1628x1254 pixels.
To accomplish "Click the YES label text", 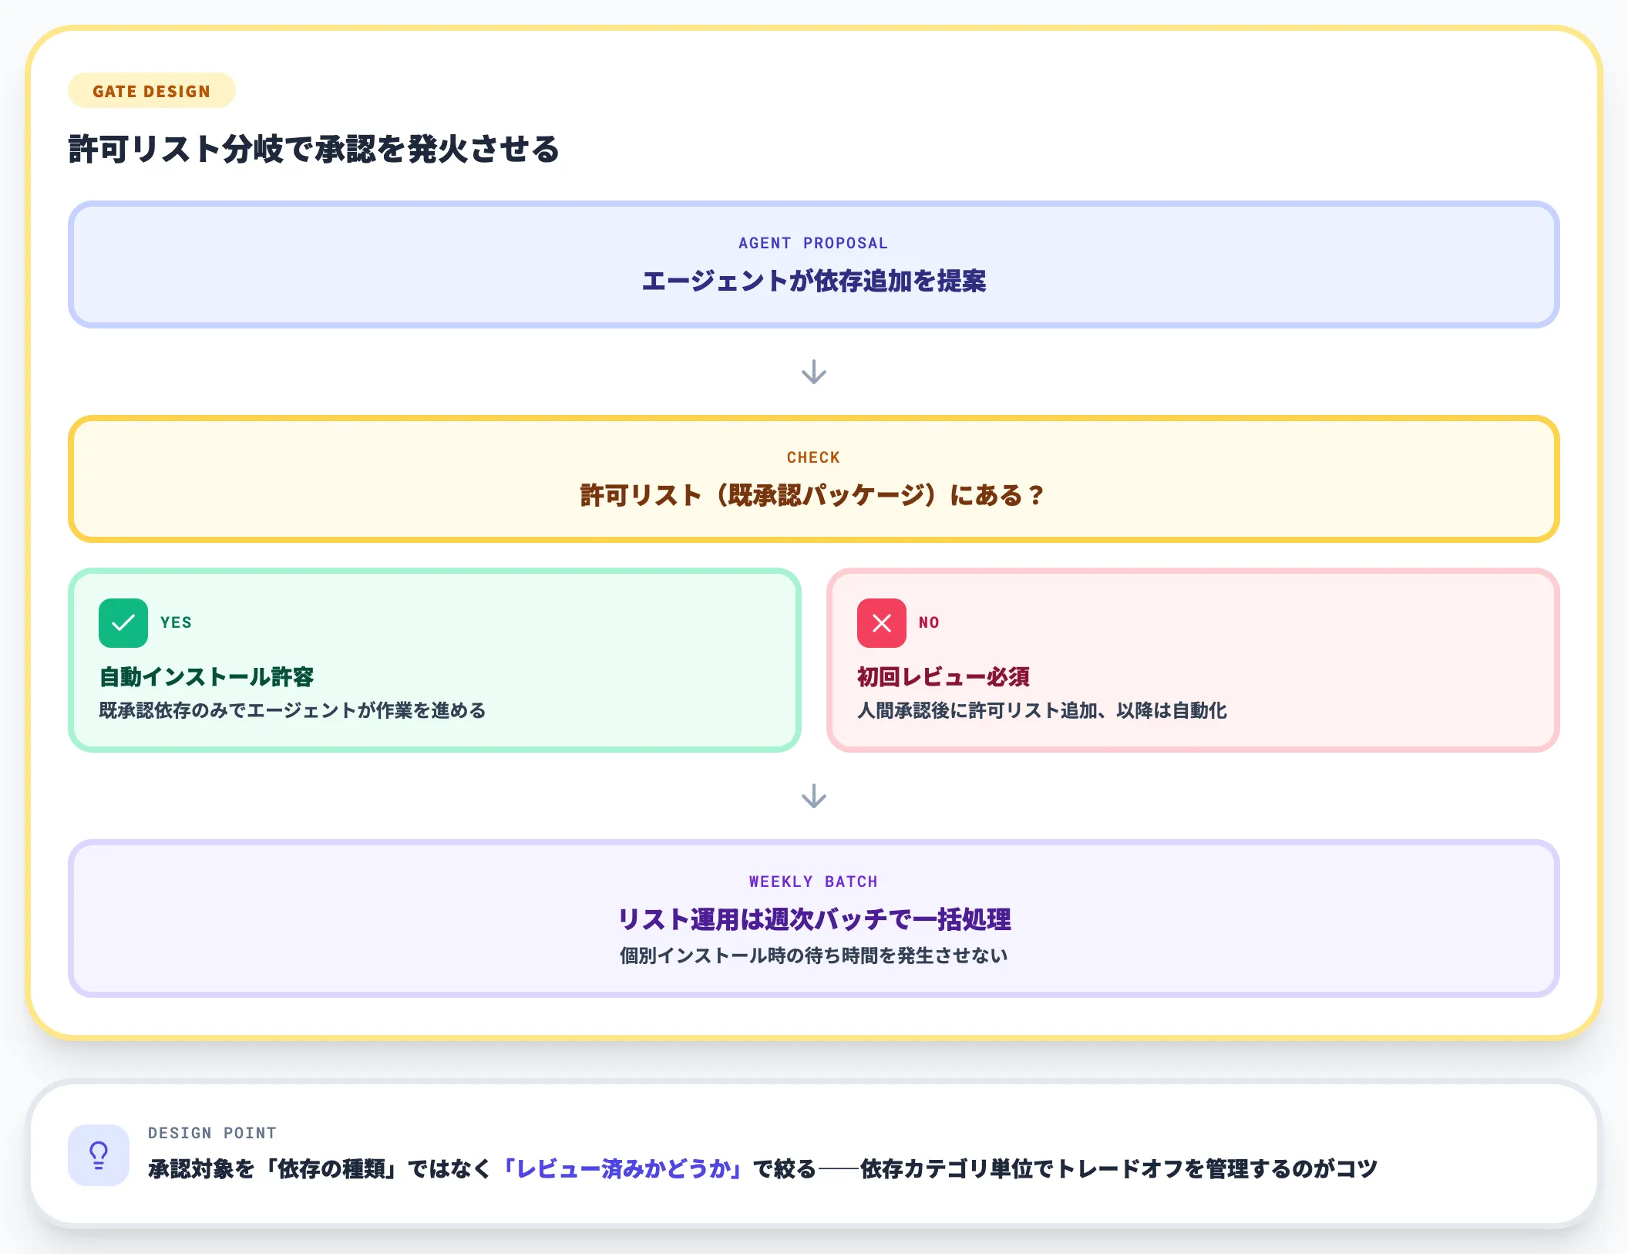I will point(177,622).
